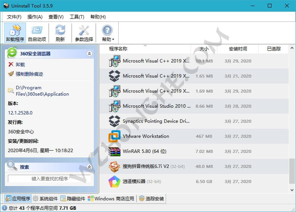Click the 总计 43 个程序 status text

(x=42, y=208)
